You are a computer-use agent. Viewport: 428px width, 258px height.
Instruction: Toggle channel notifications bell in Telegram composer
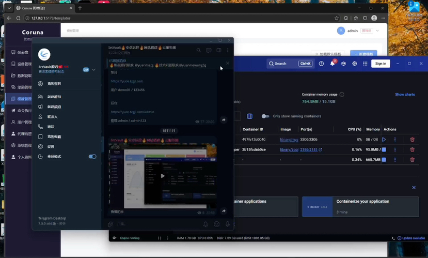point(205,224)
